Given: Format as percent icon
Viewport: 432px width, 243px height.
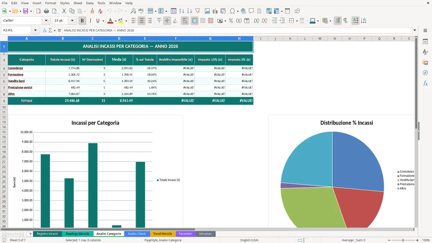Looking at the screenshot, I should tap(231, 21).
